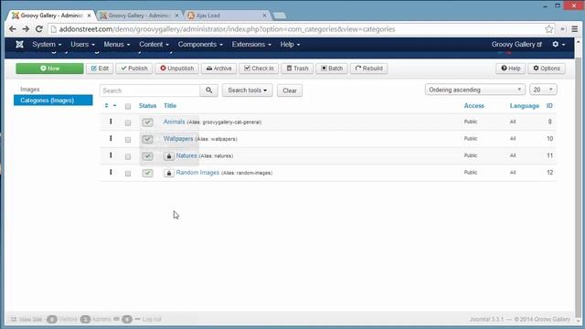Viewport: 585px width, 329px height.
Task: Open the Animals category link
Action: [174, 122]
